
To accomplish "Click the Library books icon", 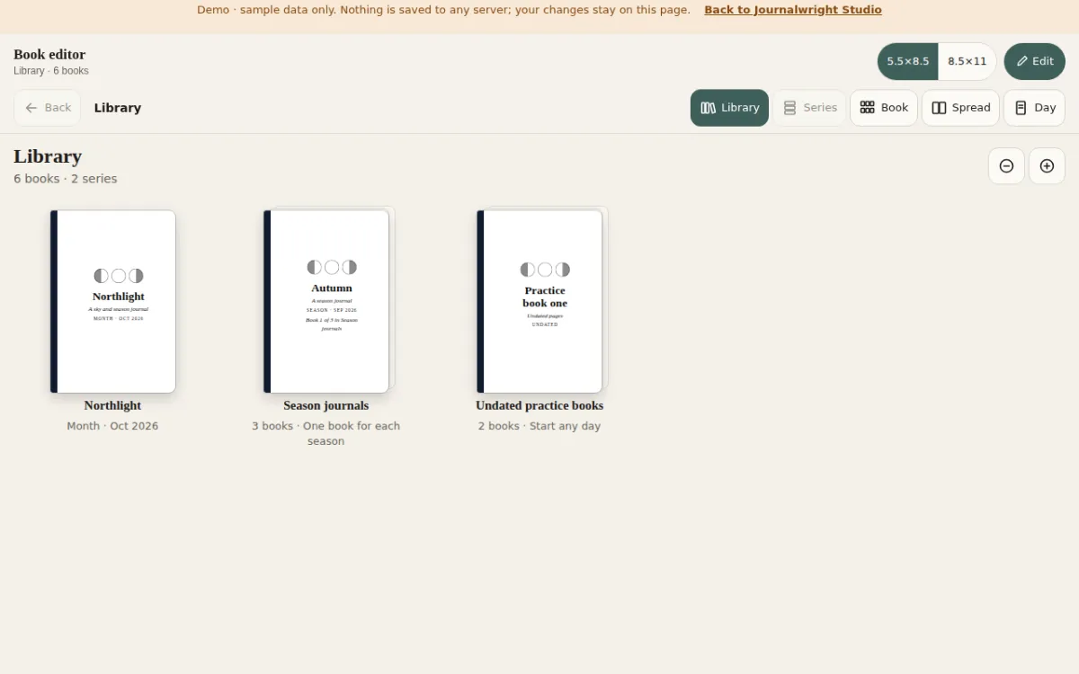I will (709, 108).
